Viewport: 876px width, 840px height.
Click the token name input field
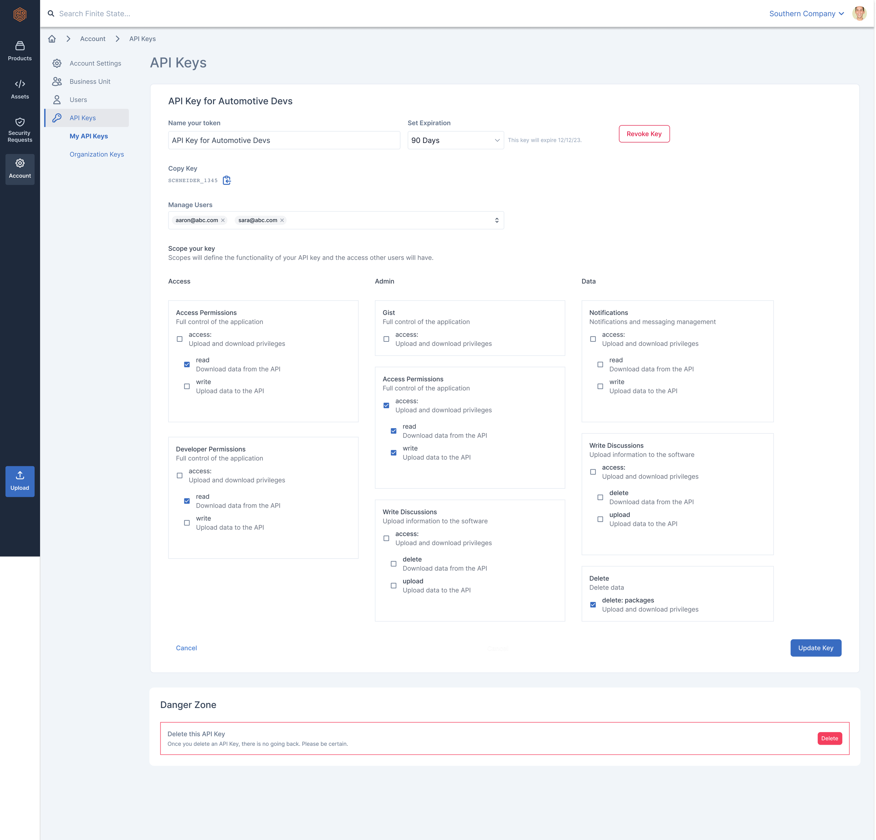point(284,140)
